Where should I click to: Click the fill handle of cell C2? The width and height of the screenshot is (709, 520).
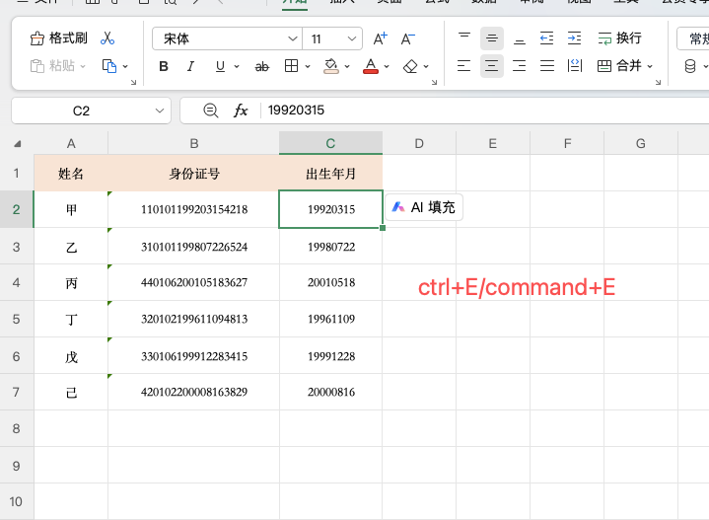pyautogui.click(x=383, y=228)
